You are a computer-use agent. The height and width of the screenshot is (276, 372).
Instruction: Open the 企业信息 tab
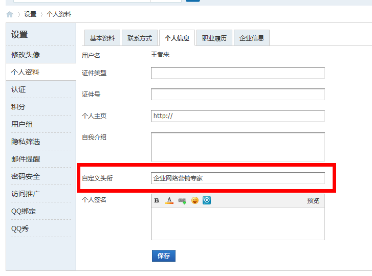pyautogui.click(x=252, y=38)
